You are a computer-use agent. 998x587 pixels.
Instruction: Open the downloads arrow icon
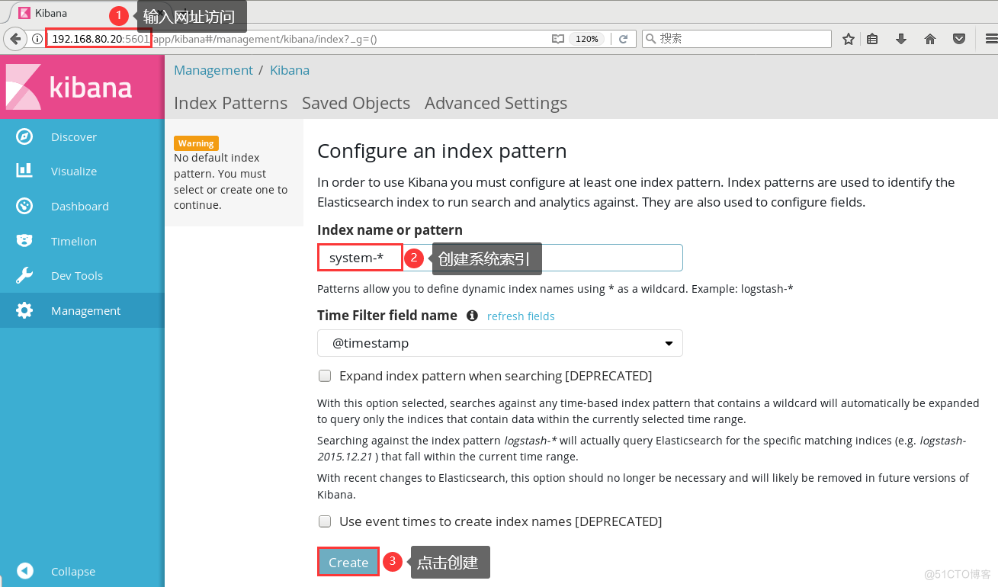(901, 39)
